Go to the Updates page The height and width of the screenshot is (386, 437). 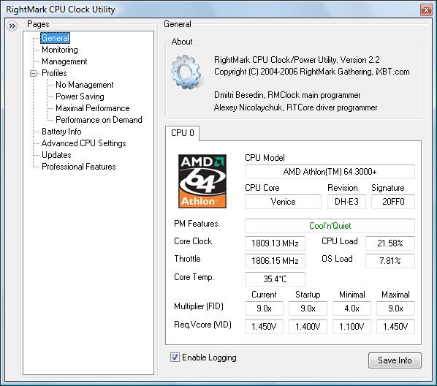click(56, 155)
